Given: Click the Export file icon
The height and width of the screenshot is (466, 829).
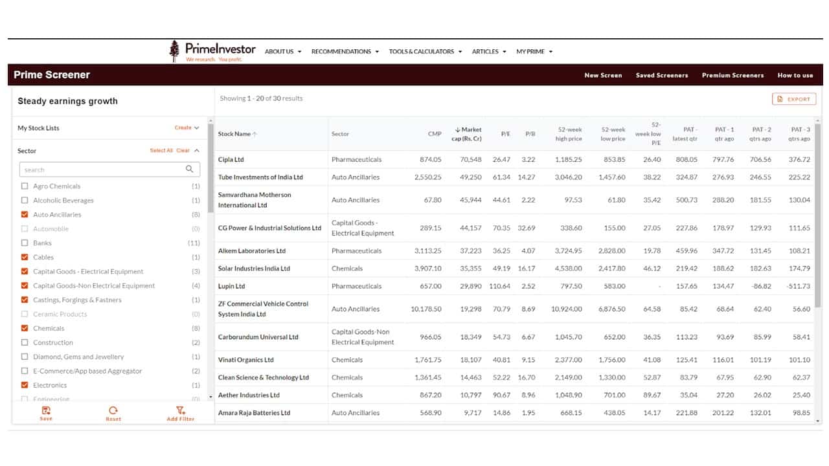Looking at the screenshot, I should (779, 99).
